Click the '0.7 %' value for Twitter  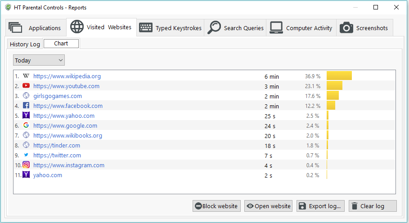[313, 156]
